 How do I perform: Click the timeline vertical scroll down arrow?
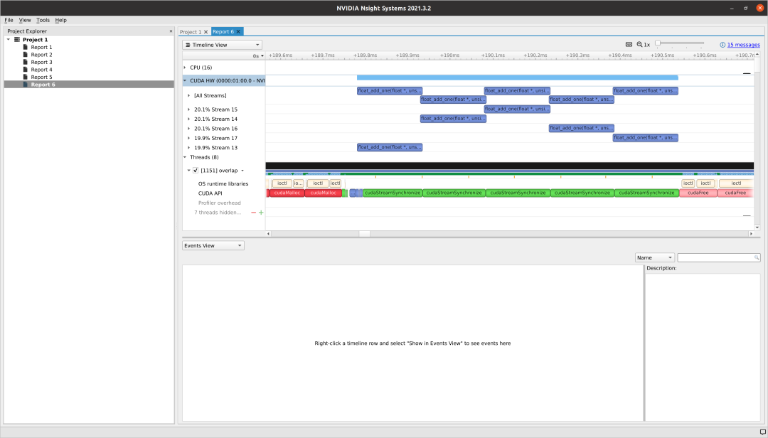[x=757, y=228]
